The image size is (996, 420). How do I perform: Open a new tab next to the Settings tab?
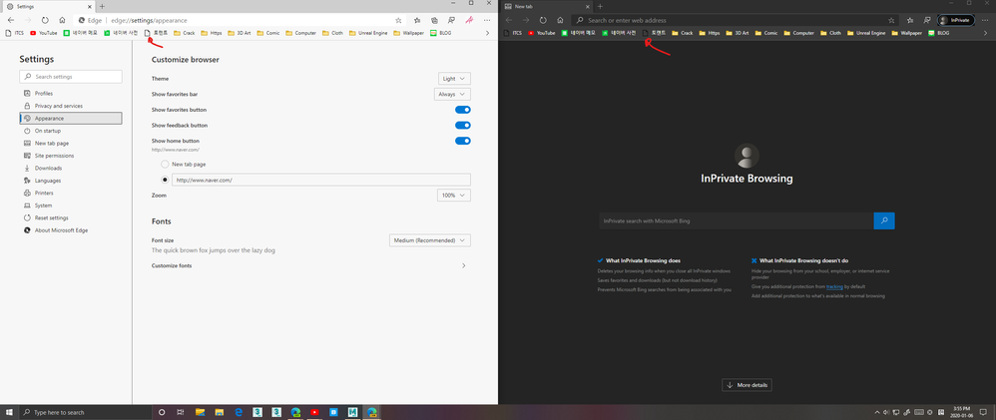(102, 6)
